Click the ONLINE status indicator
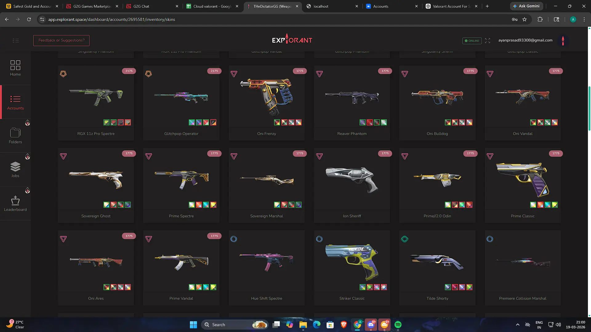This screenshot has width=591, height=332. [x=472, y=41]
